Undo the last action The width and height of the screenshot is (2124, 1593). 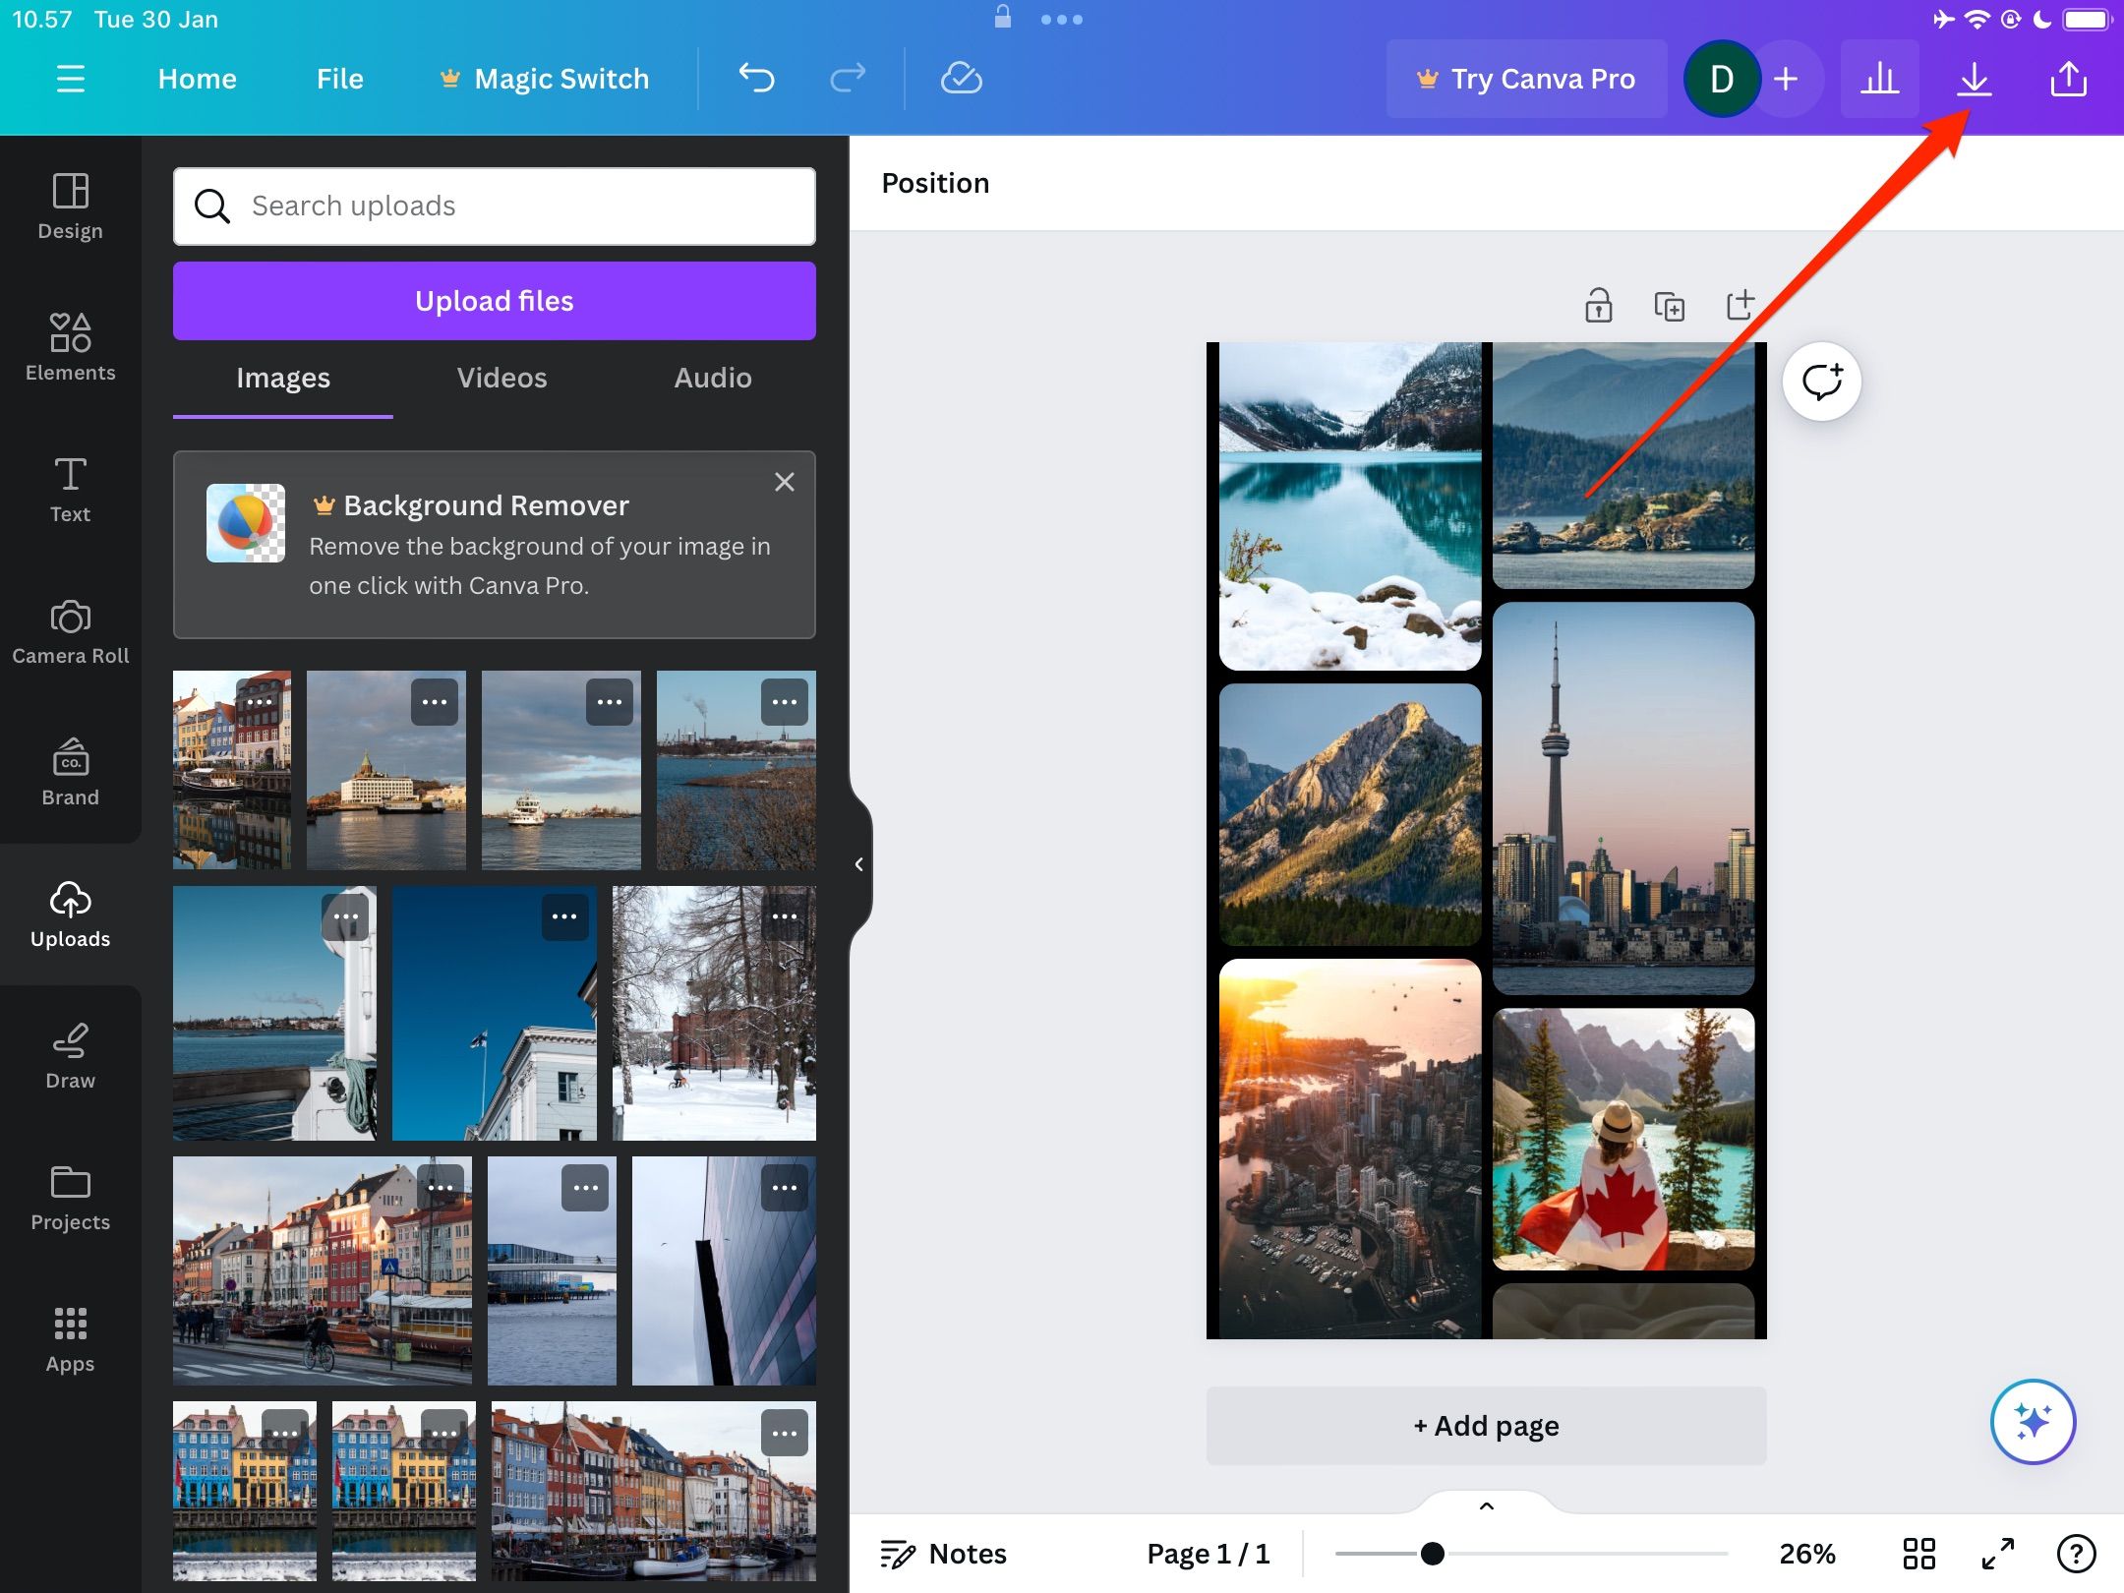pyautogui.click(x=755, y=78)
